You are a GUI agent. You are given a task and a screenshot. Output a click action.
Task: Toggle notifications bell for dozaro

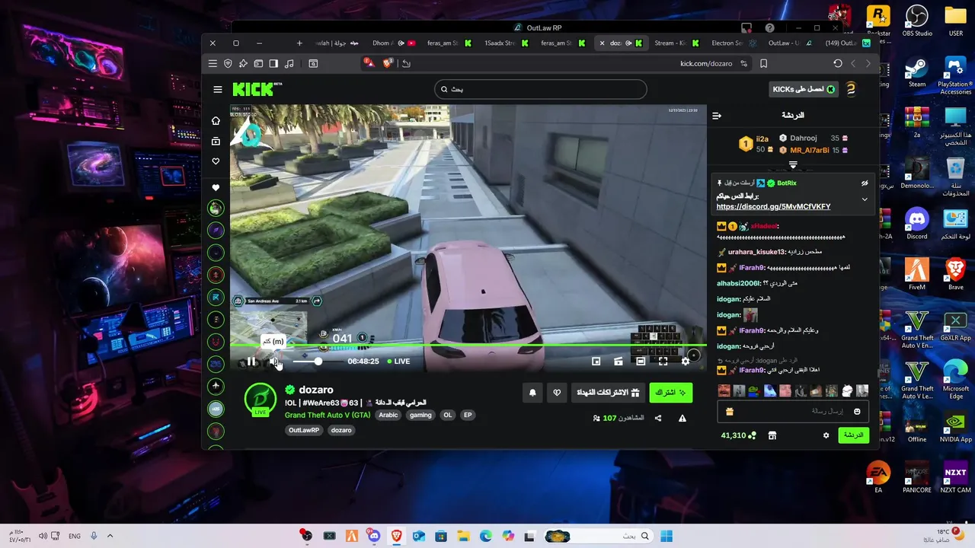(532, 393)
